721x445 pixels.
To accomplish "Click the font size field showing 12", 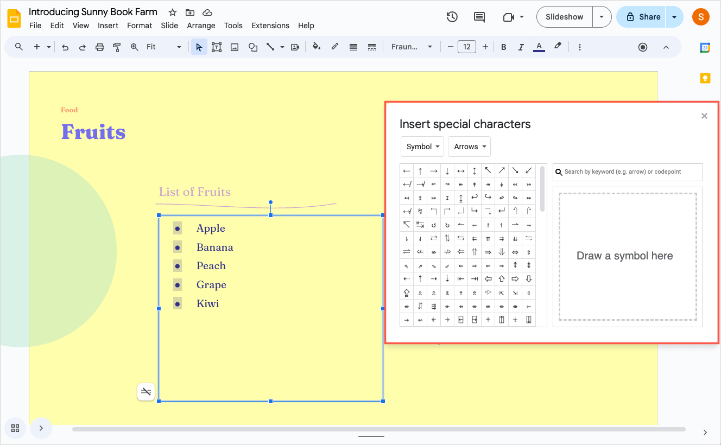I will pyautogui.click(x=467, y=47).
